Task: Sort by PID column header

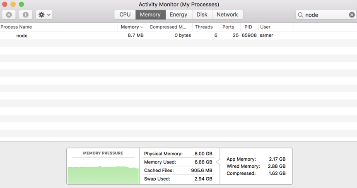Action: tap(249, 27)
